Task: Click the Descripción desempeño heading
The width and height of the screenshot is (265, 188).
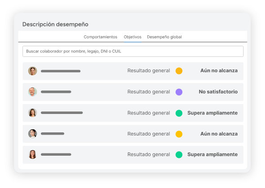Action: coord(55,25)
